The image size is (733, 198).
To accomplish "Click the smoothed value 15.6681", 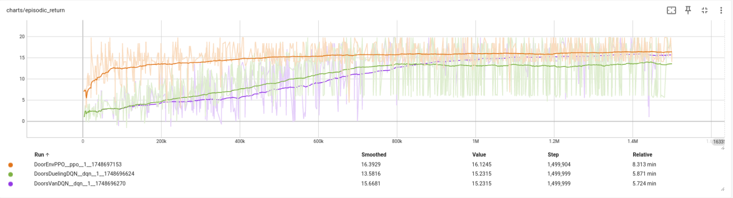I will pos(371,183).
